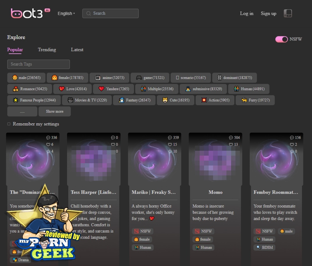Click the dotted ellipsis tag button
Viewport: 312px width, 266px height.
(22, 112)
